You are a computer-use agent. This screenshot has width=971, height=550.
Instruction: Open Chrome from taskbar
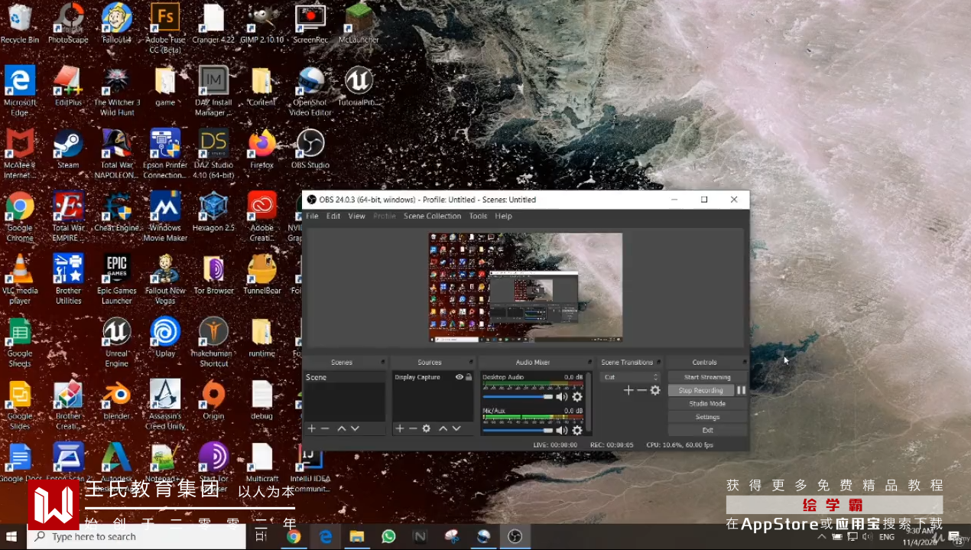294,537
